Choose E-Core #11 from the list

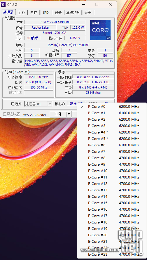(x=112, y=177)
